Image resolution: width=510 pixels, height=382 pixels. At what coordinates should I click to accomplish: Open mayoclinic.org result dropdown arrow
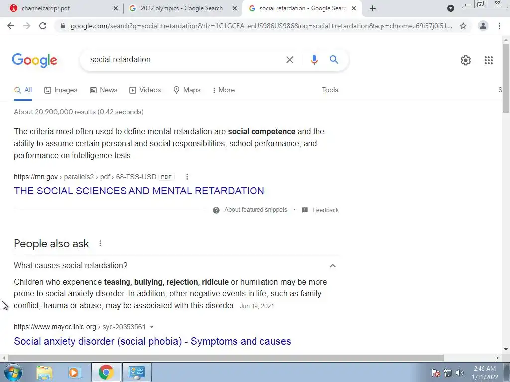pos(152,327)
